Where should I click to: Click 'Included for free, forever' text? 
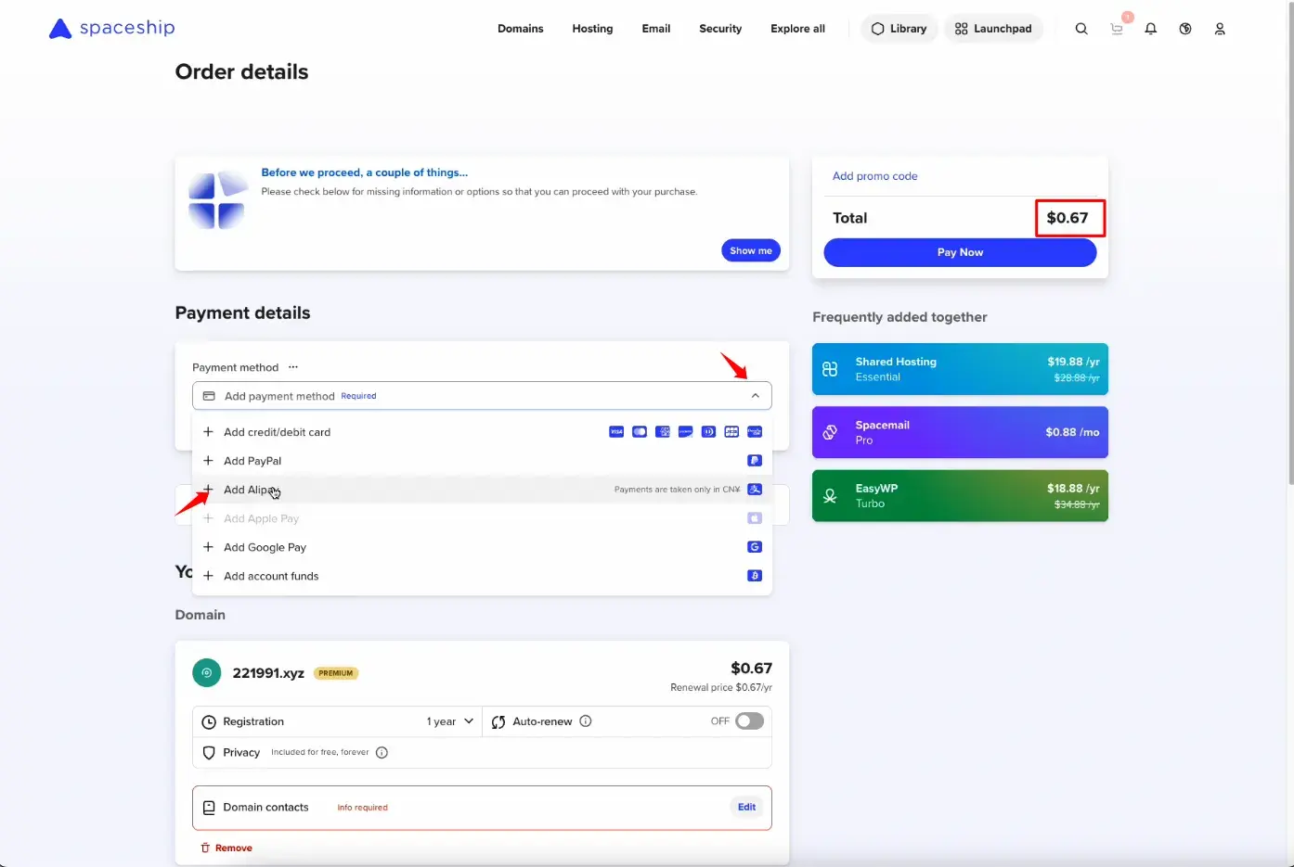point(320,752)
